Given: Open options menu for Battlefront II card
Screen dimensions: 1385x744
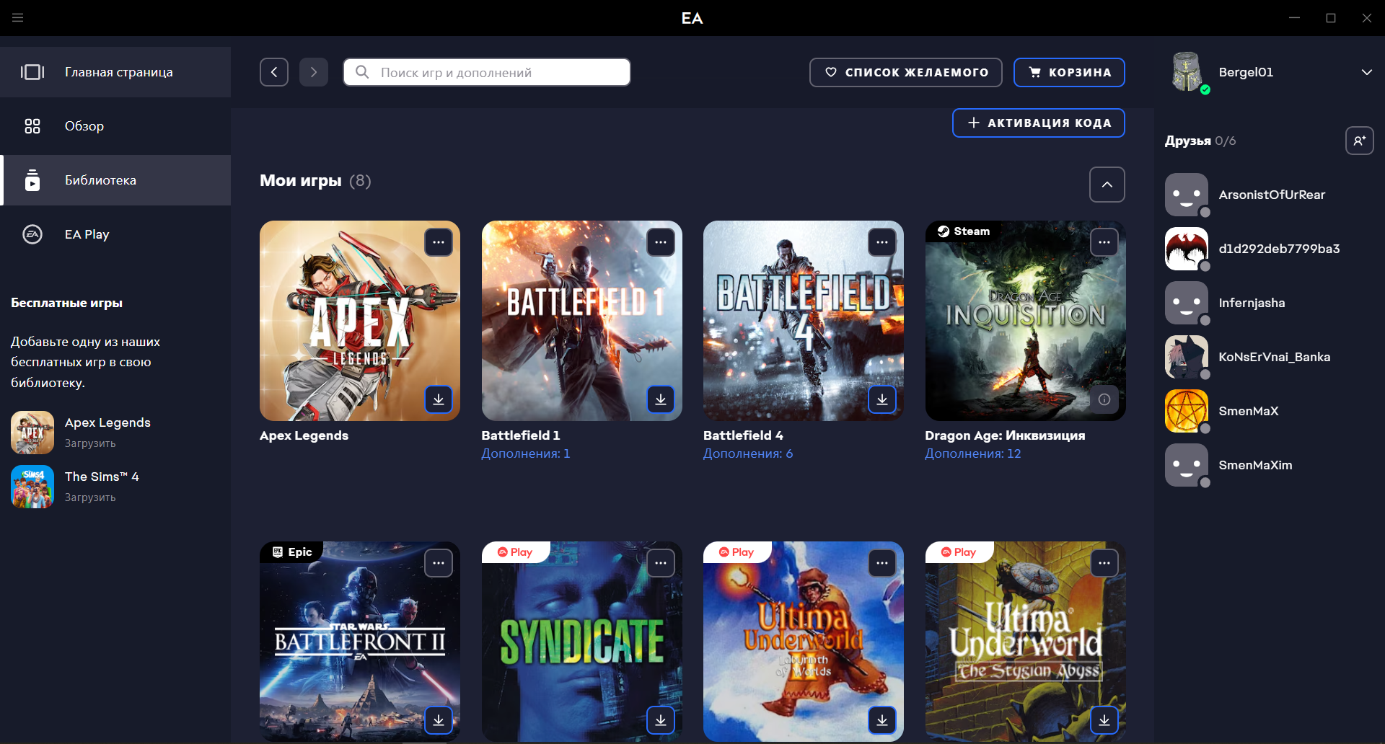Looking at the screenshot, I should tap(439, 563).
